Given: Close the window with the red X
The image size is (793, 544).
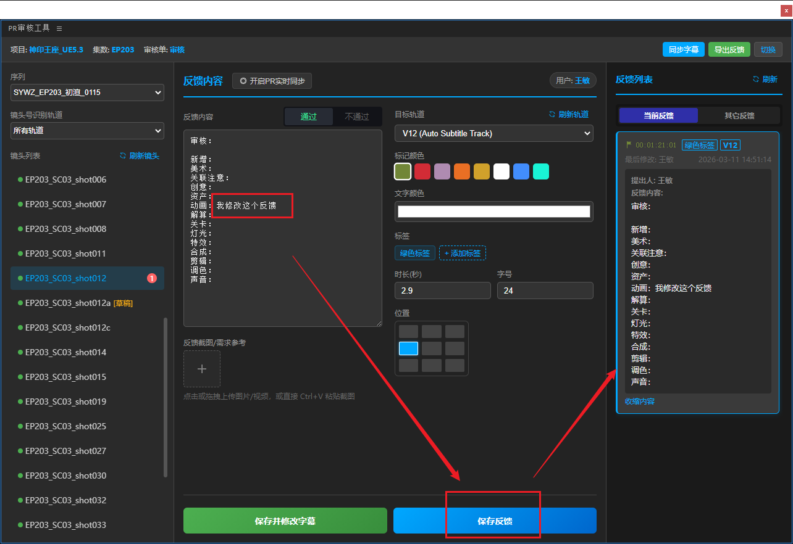Looking at the screenshot, I should [785, 10].
